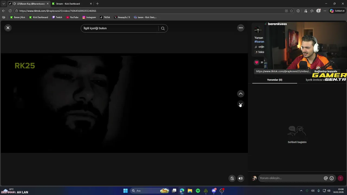The height and width of the screenshot is (195, 347).
Task: Open Microsoft Edge from the taskbar
Action: coord(182,191)
